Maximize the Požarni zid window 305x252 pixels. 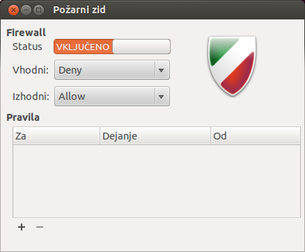tap(38, 10)
